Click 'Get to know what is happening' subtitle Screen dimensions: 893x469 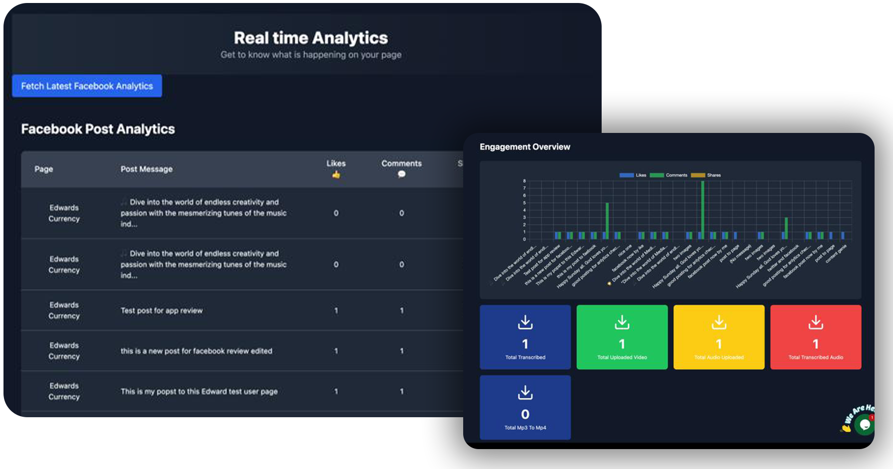click(311, 55)
